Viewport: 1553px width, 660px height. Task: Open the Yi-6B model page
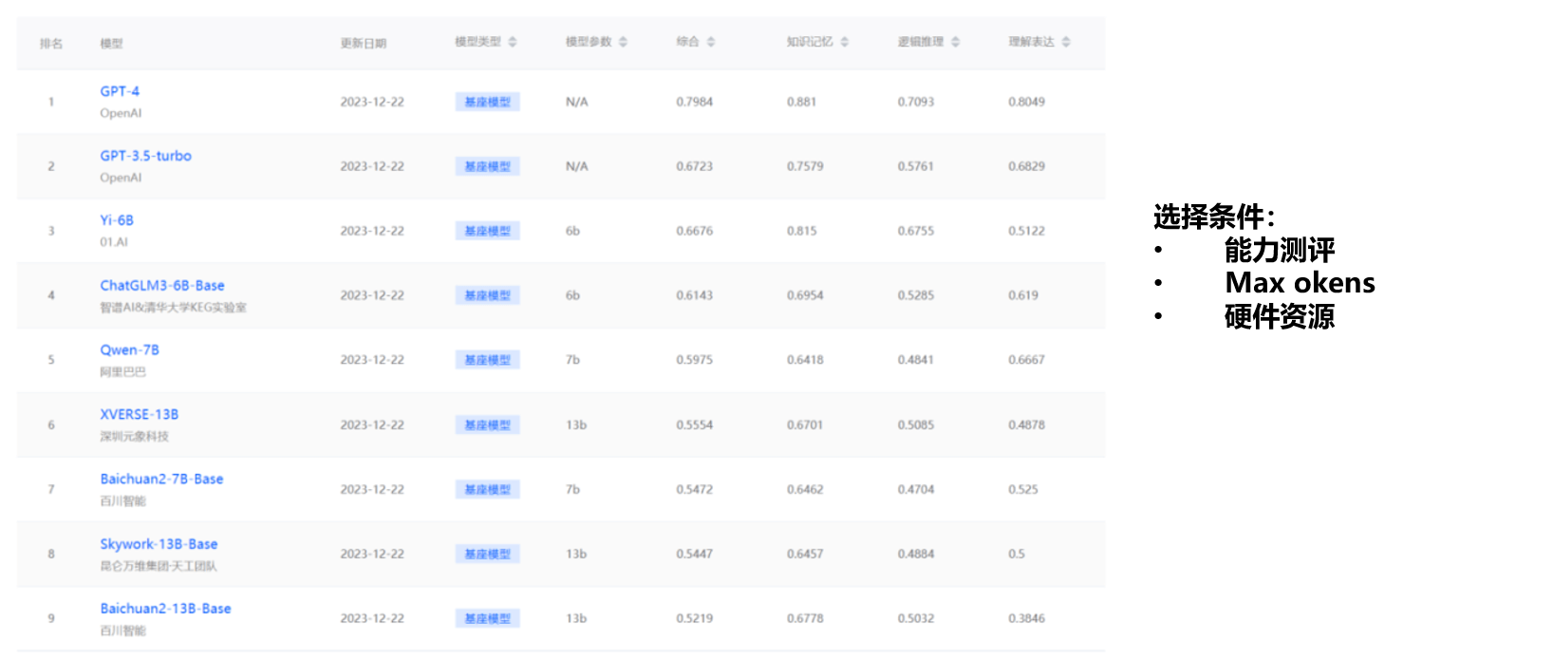[x=117, y=220]
